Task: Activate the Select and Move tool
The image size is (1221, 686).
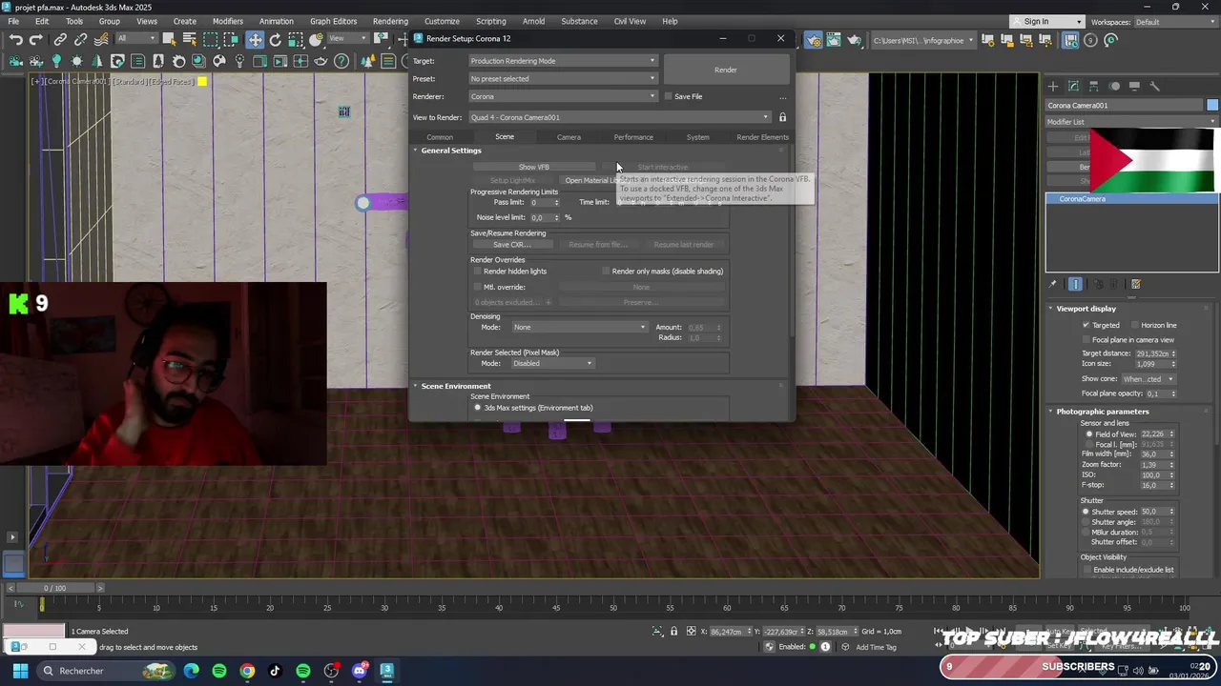Action: pos(255,40)
